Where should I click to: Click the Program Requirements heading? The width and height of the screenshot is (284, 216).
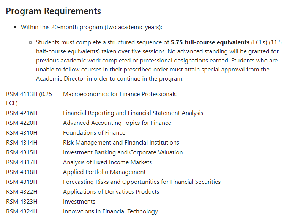tap(53, 11)
